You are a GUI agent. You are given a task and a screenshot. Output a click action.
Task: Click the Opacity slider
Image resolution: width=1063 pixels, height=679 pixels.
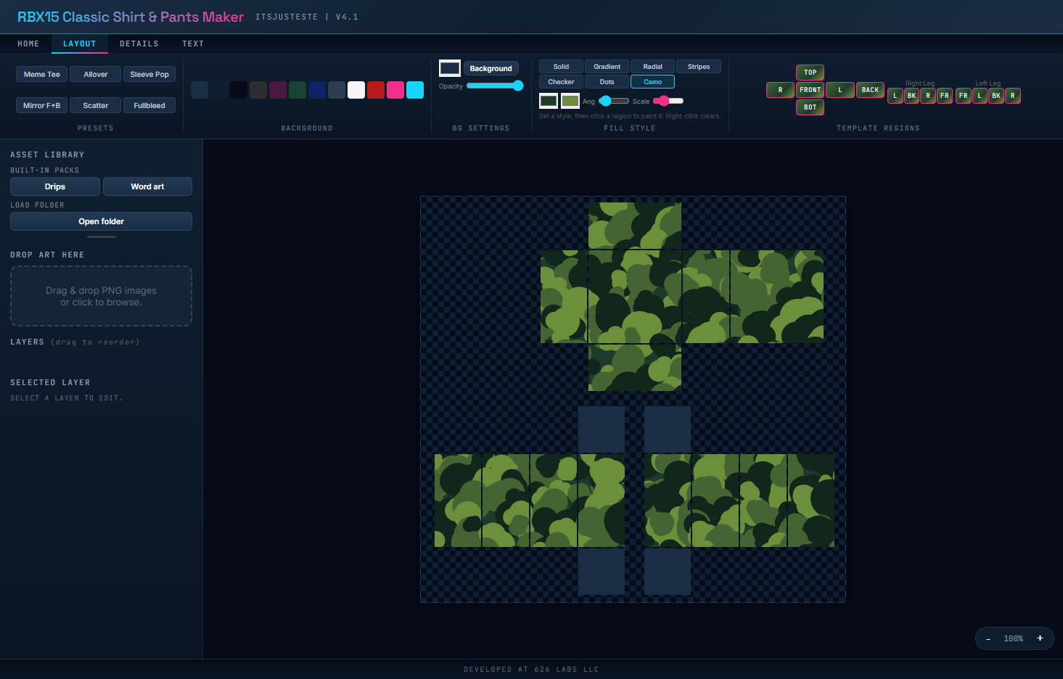coord(495,86)
